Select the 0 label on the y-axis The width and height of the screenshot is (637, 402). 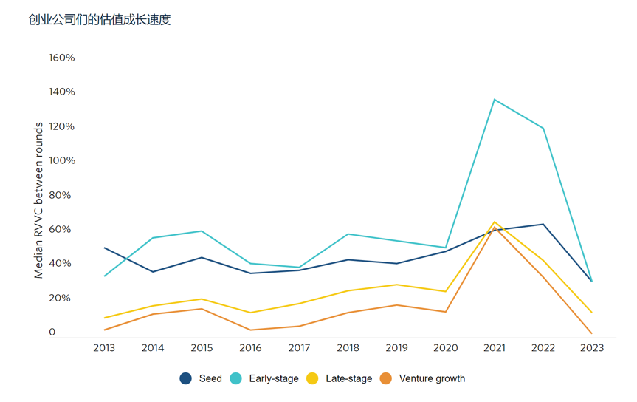point(52,333)
